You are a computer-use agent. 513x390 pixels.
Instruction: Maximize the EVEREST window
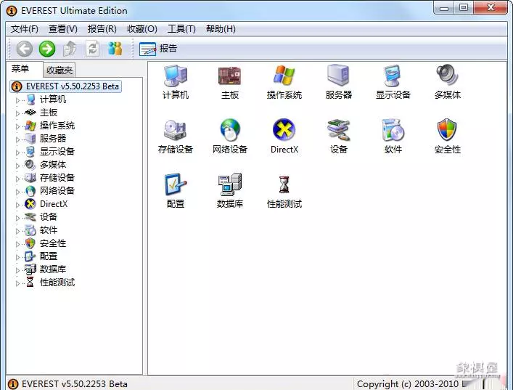point(464,8)
